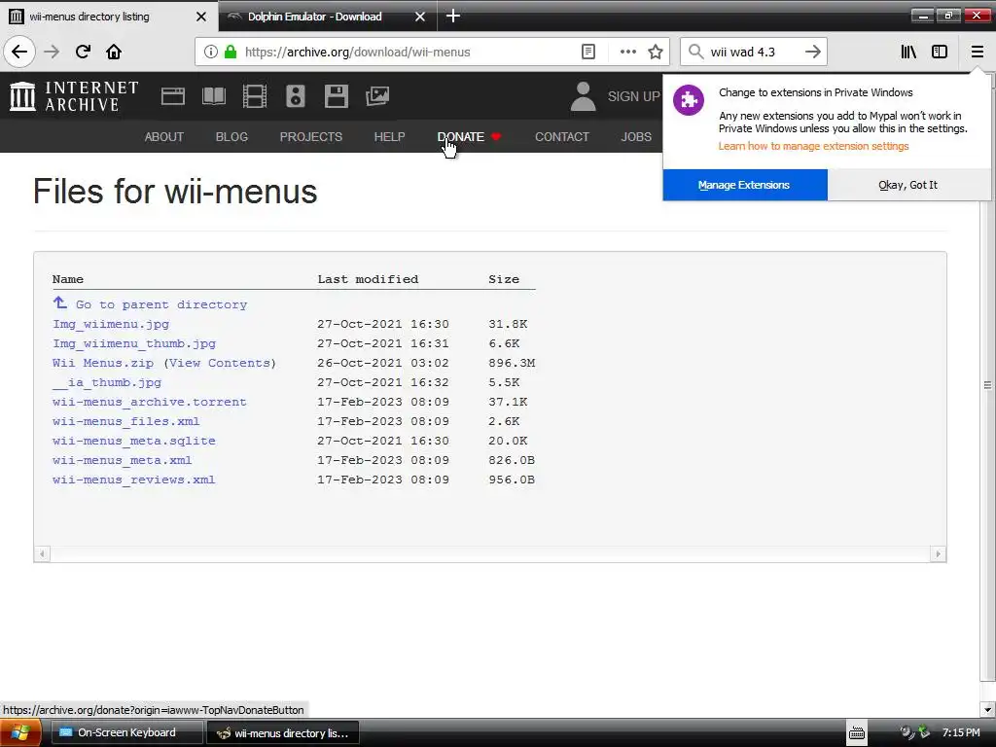Screen dimensions: 996x747
Task: Click the listing's right horizontal scroll arrow
Action: [939, 553]
